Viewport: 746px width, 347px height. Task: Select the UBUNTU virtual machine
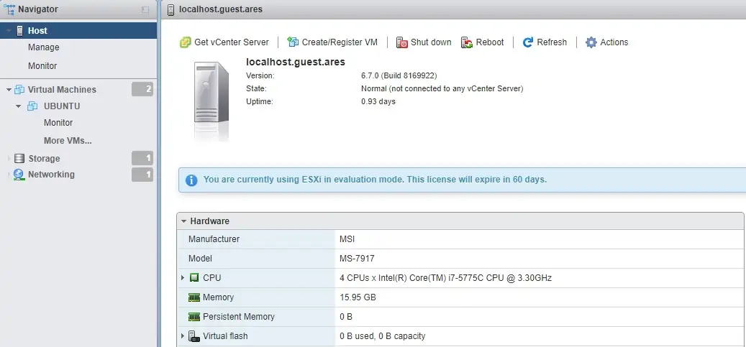pyautogui.click(x=62, y=106)
